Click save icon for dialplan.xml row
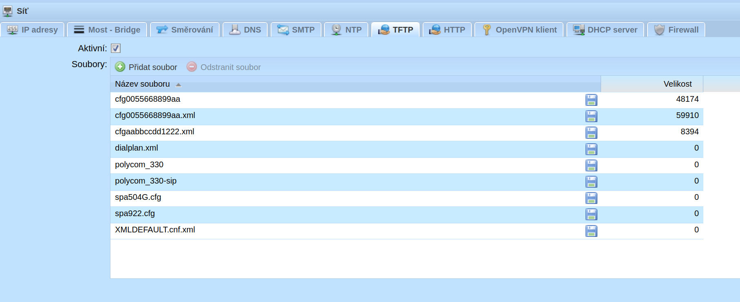Image resolution: width=740 pixels, height=302 pixels. click(x=591, y=149)
